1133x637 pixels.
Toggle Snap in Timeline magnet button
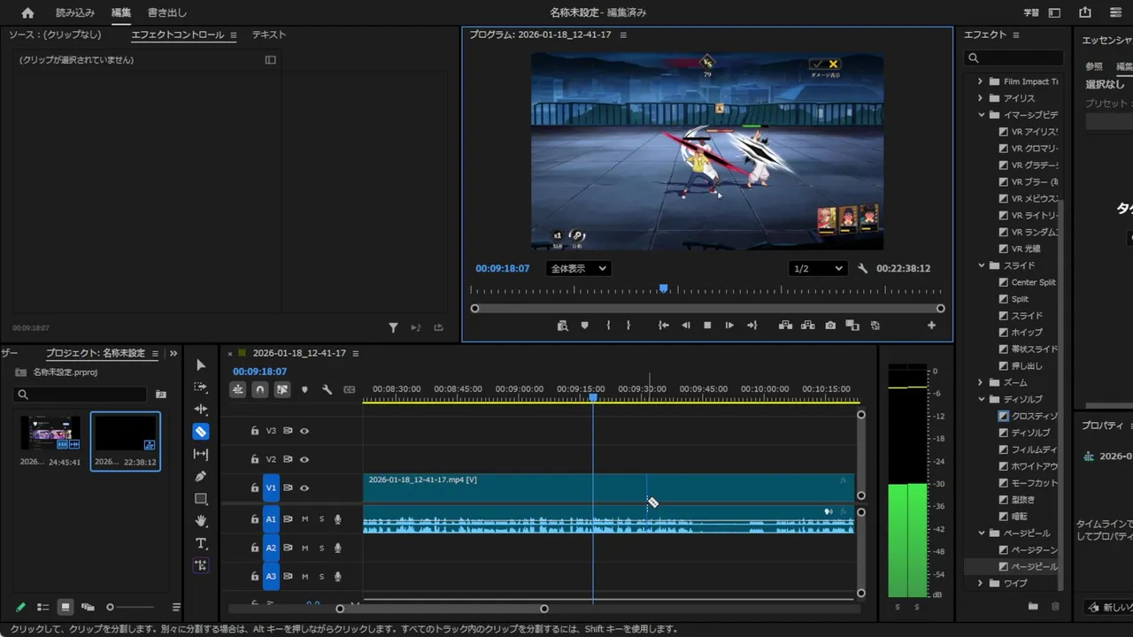(260, 389)
